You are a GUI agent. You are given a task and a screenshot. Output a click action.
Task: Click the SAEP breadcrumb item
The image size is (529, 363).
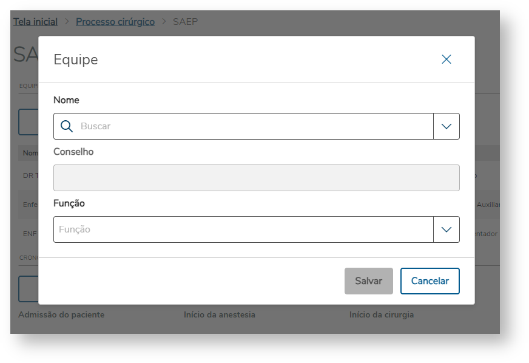[x=185, y=22]
